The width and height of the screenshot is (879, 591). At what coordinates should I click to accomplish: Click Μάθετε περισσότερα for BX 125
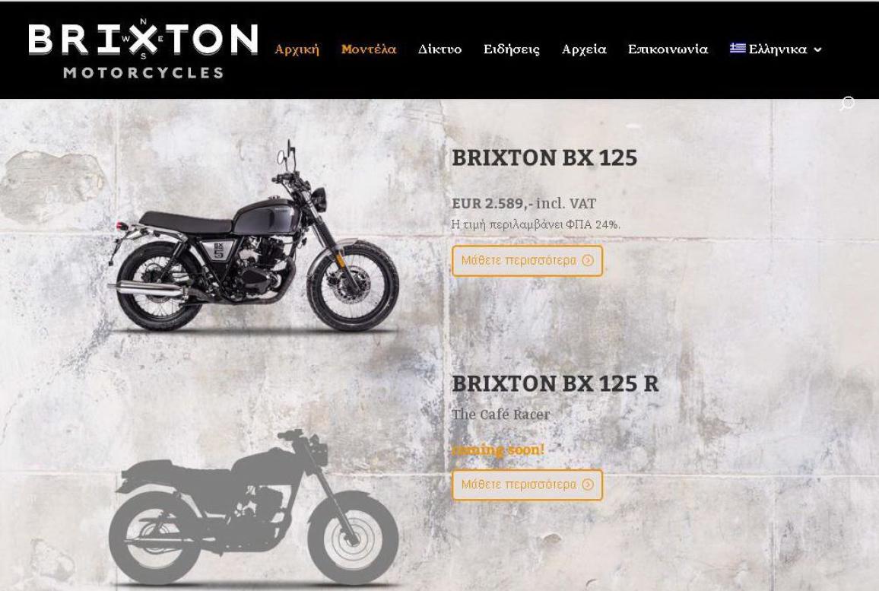point(527,261)
